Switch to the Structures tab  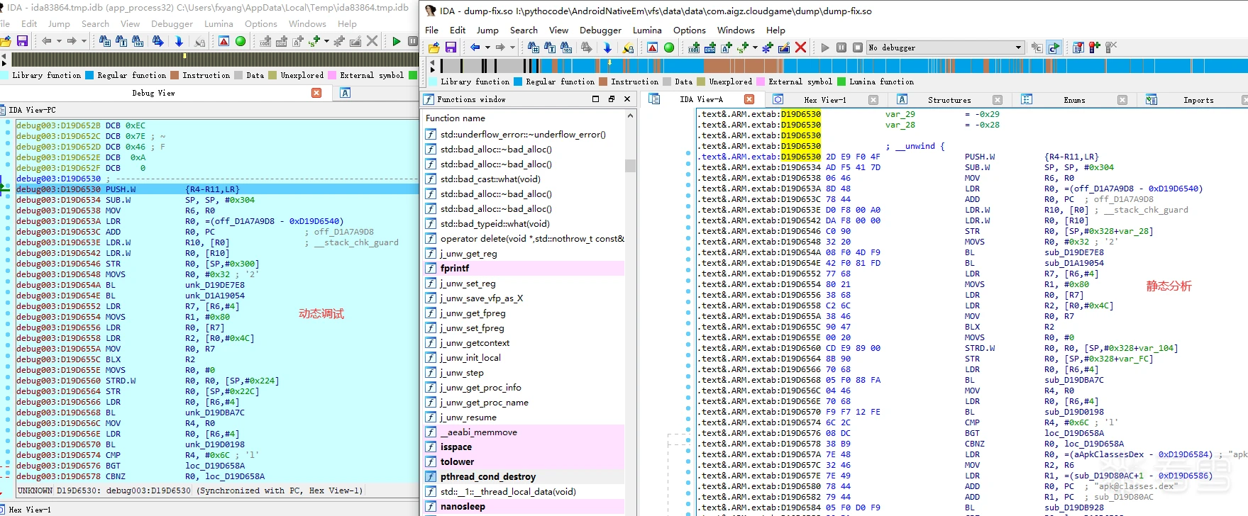tap(949, 100)
